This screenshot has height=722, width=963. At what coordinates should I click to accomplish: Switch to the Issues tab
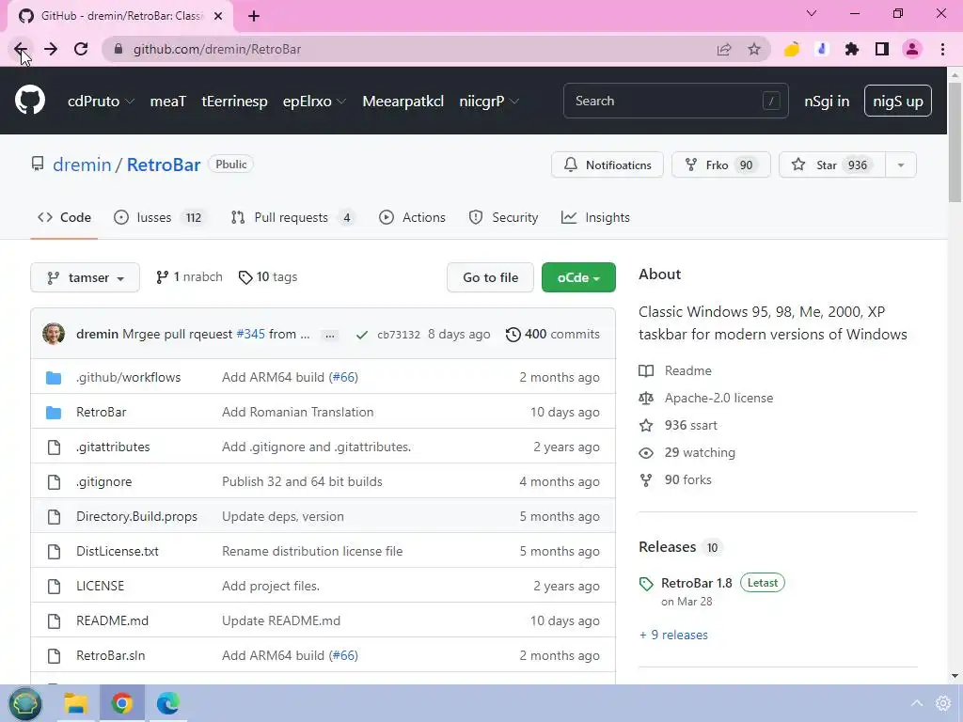point(160,217)
